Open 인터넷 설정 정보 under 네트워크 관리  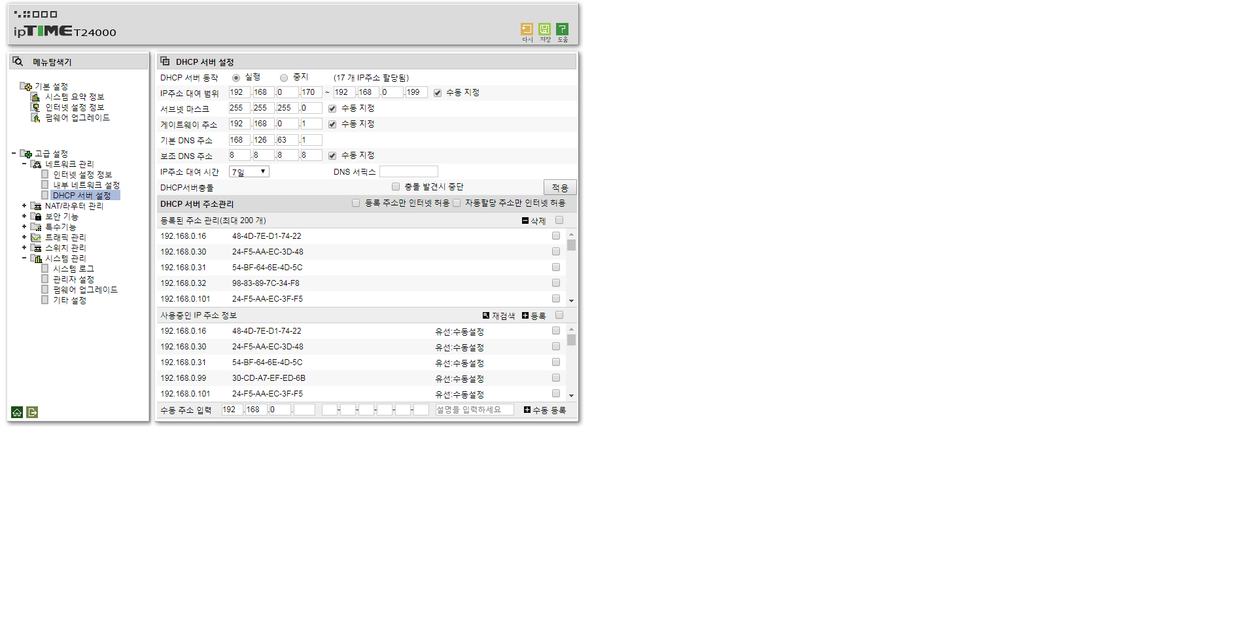tap(82, 175)
